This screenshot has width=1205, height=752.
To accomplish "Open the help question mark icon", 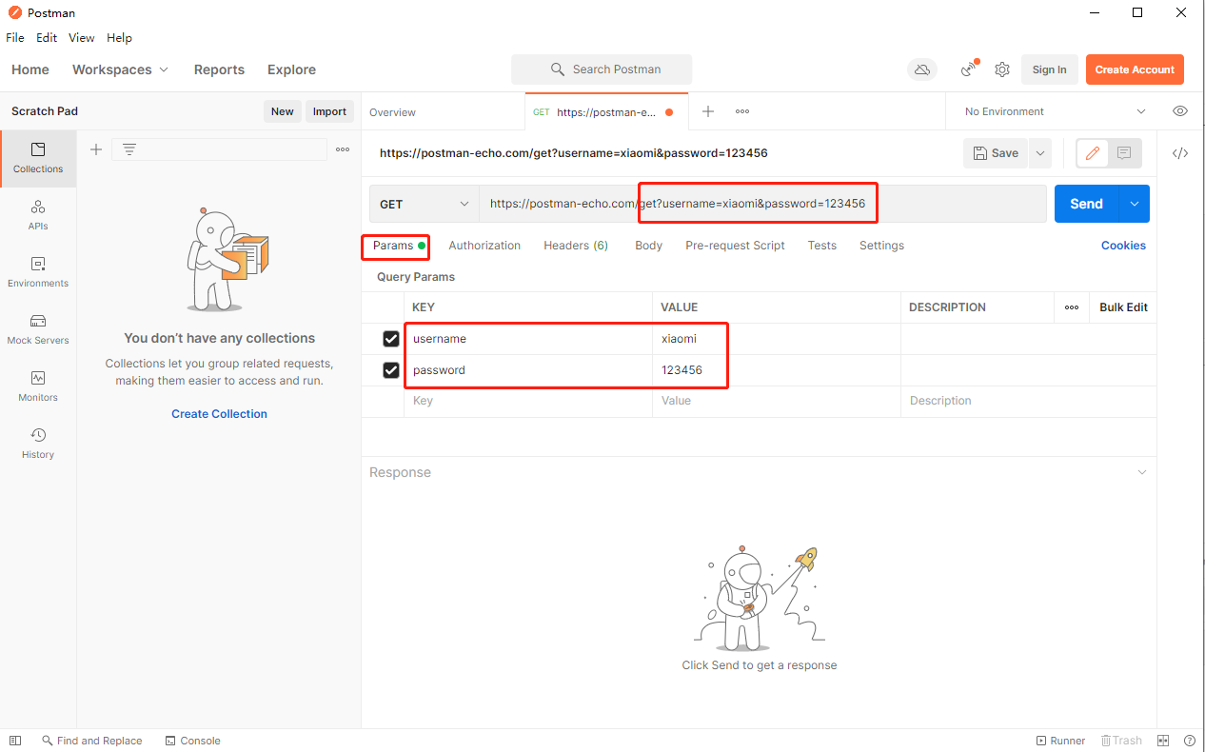I will (1190, 741).
